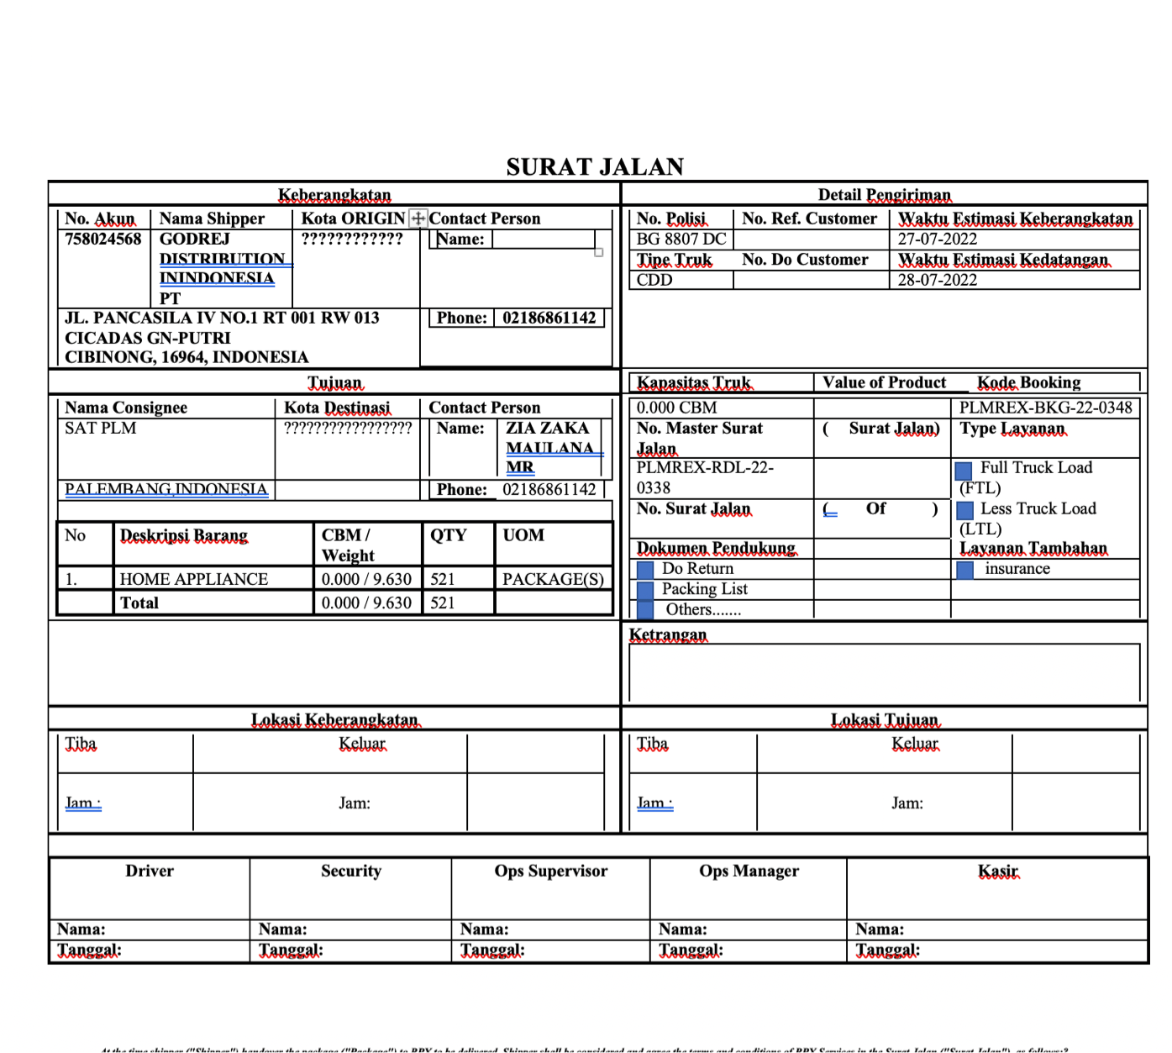Click the Total row label
The image size is (1172, 1053).
coord(139,603)
